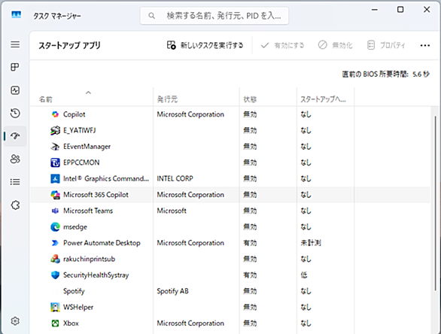
Task: Click the Copilot app icon
Action: [55, 114]
